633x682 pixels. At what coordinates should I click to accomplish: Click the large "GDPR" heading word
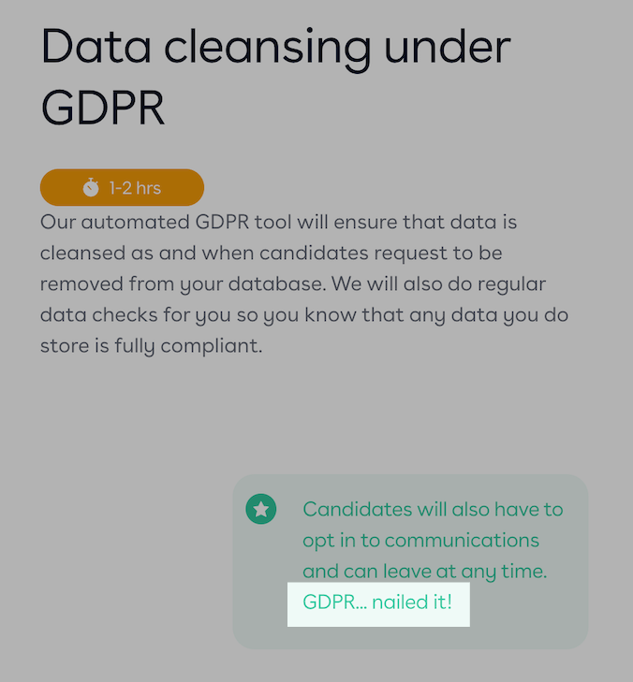pos(103,107)
